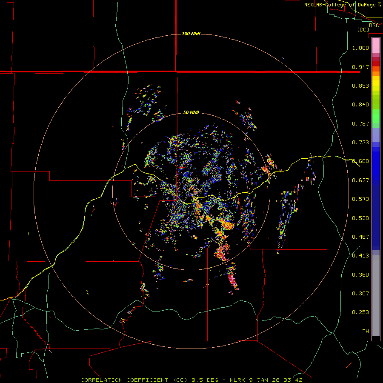Click the 1.000 value on the scale
383x383 pixels.
click(x=360, y=48)
